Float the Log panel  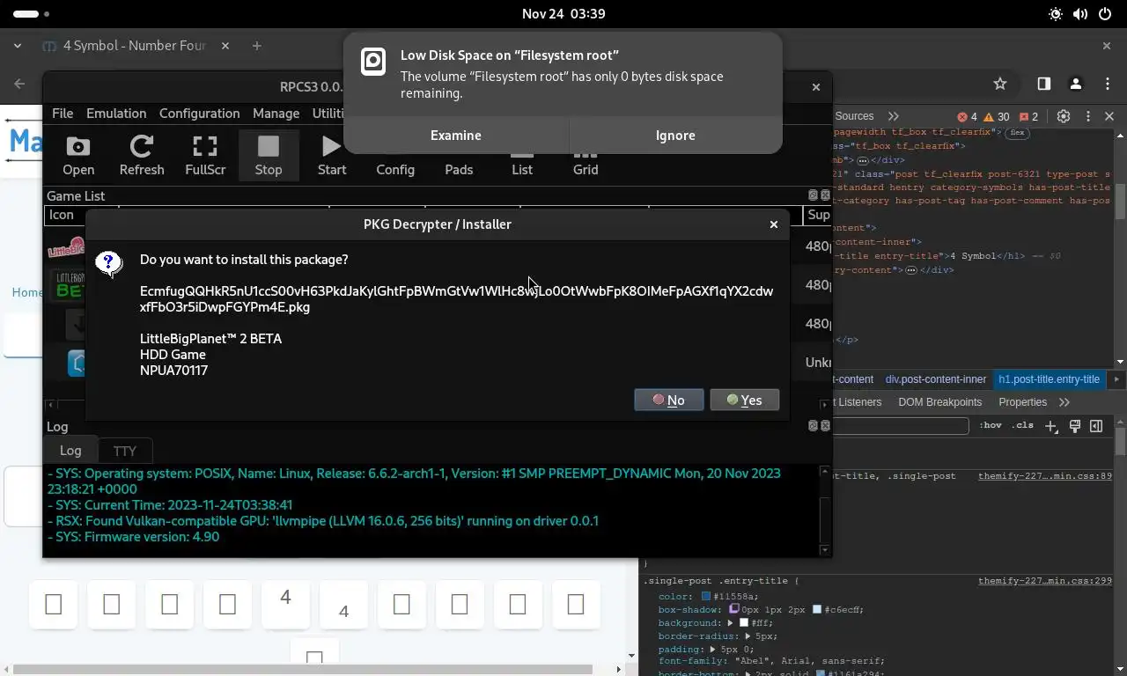(x=813, y=426)
